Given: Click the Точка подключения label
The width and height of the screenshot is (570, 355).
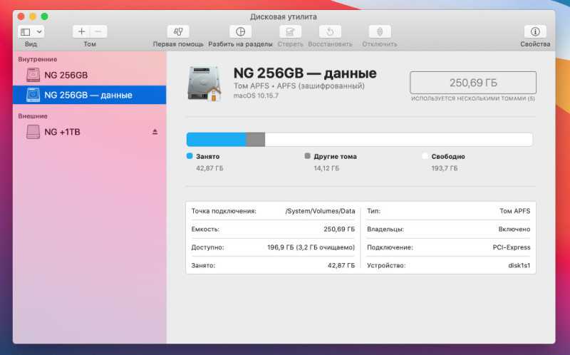Looking at the screenshot, I should click(x=224, y=211).
